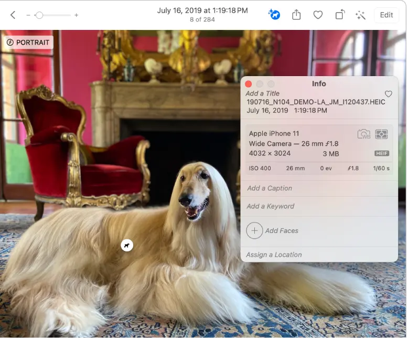Click the zoom out minus sign

28,15
